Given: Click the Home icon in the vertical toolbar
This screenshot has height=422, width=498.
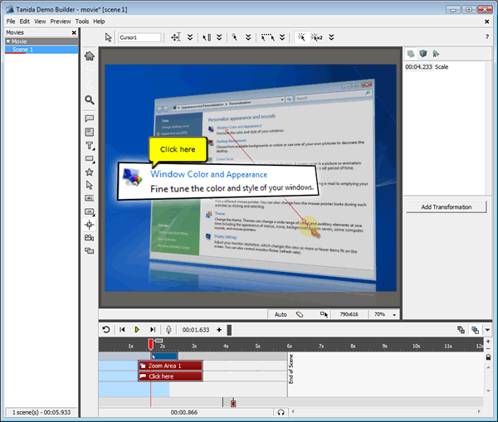Looking at the screenshot, I should tap(90, 56).
